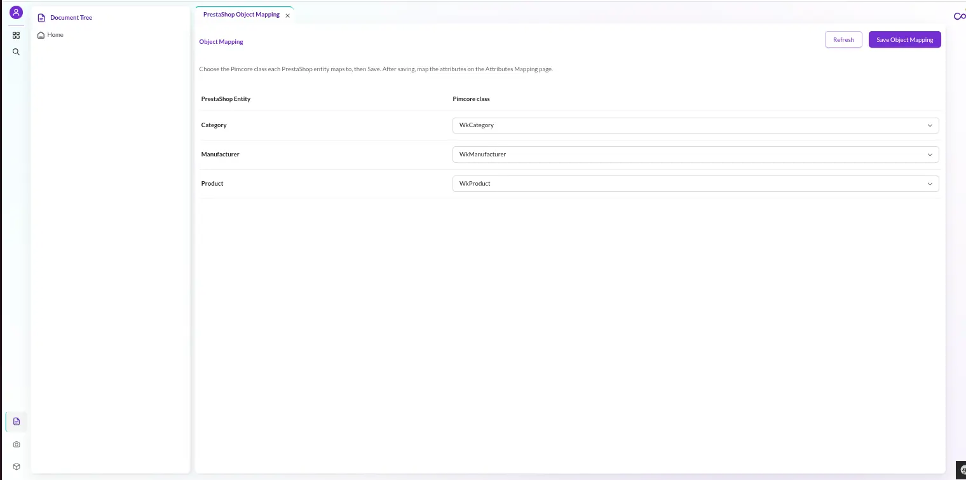Open the user profile avatar icon

pos(16,12)
